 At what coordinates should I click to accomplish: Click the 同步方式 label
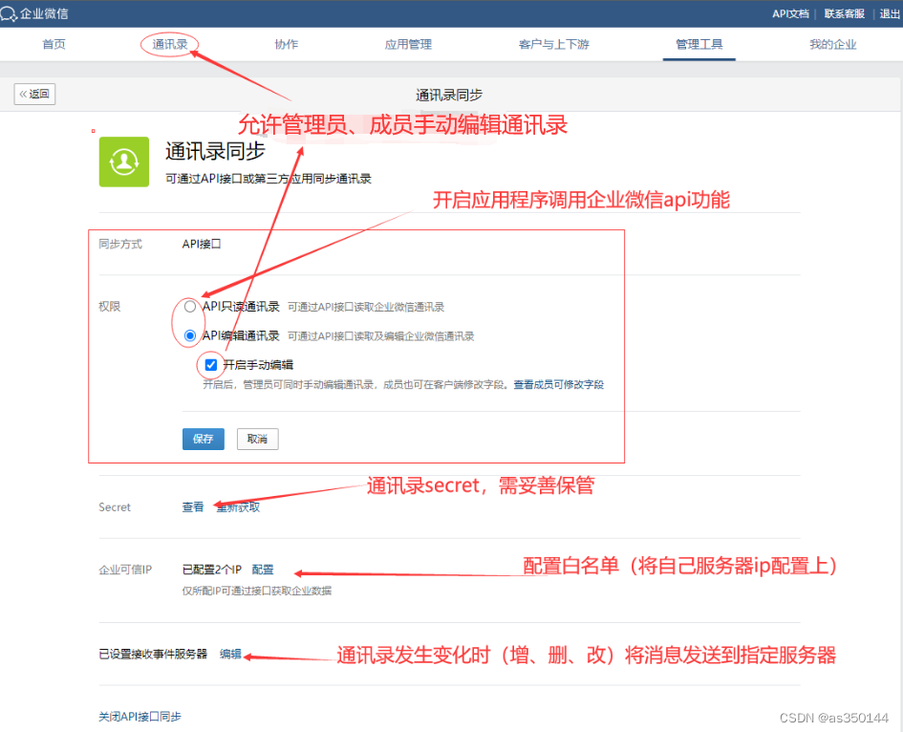pyautogui.click(x=120, y=244)
